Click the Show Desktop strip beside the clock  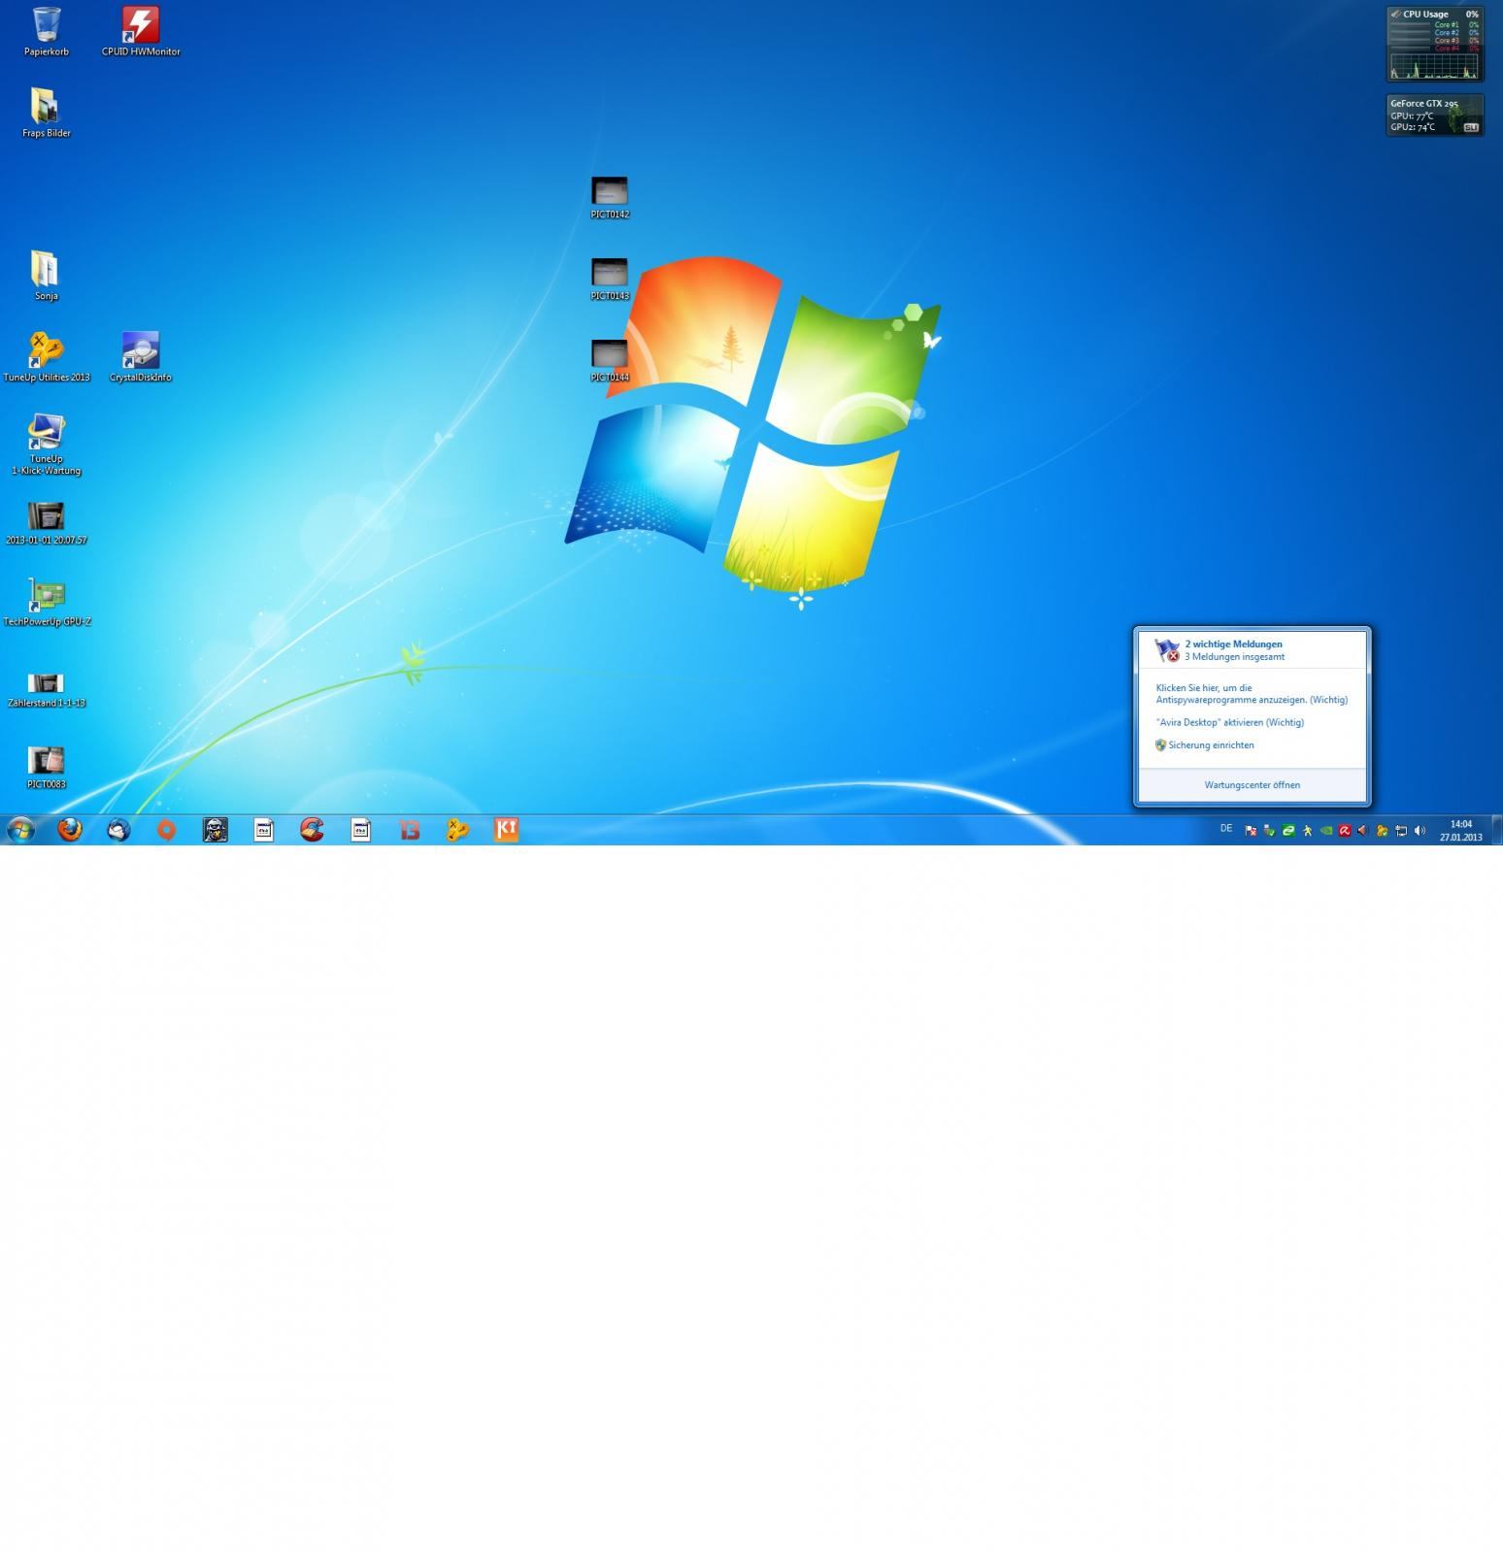coord(1496,830)
